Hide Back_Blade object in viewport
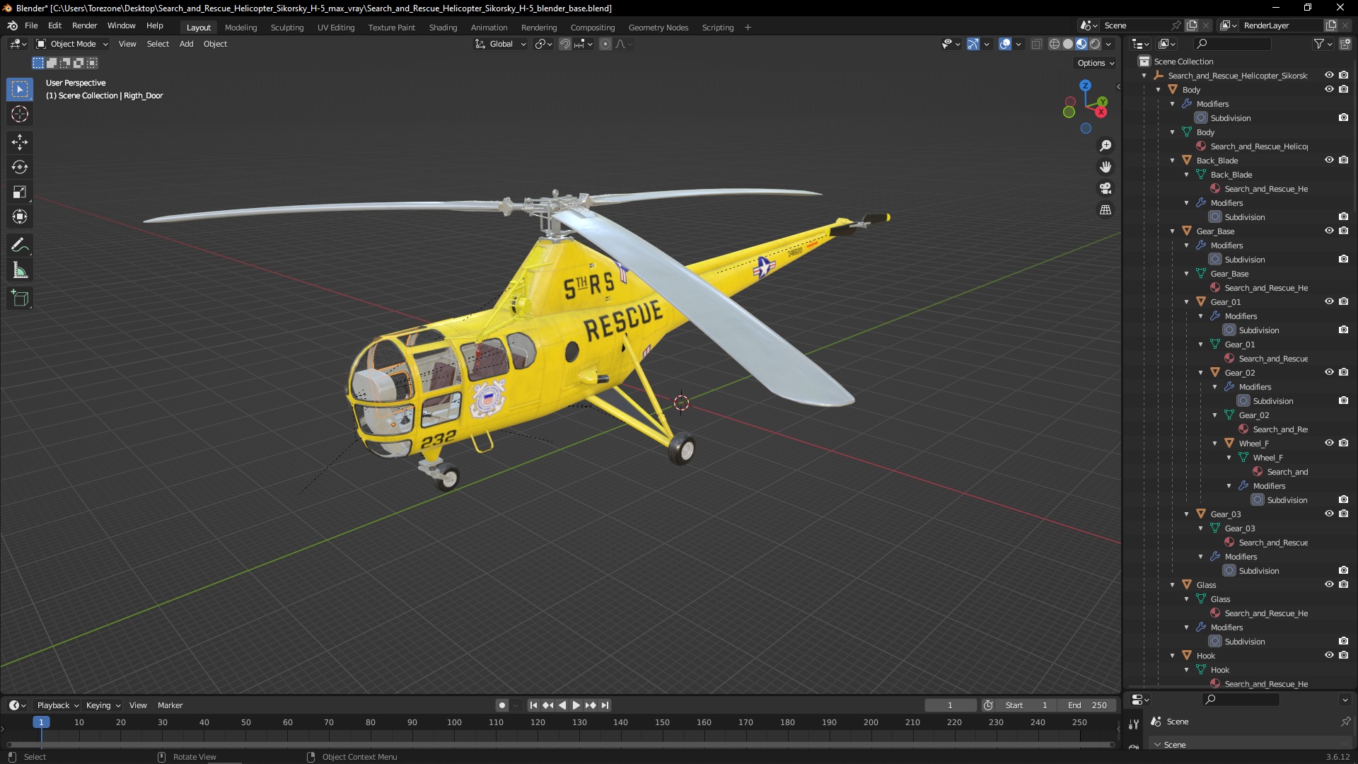 click(1329, 160)
